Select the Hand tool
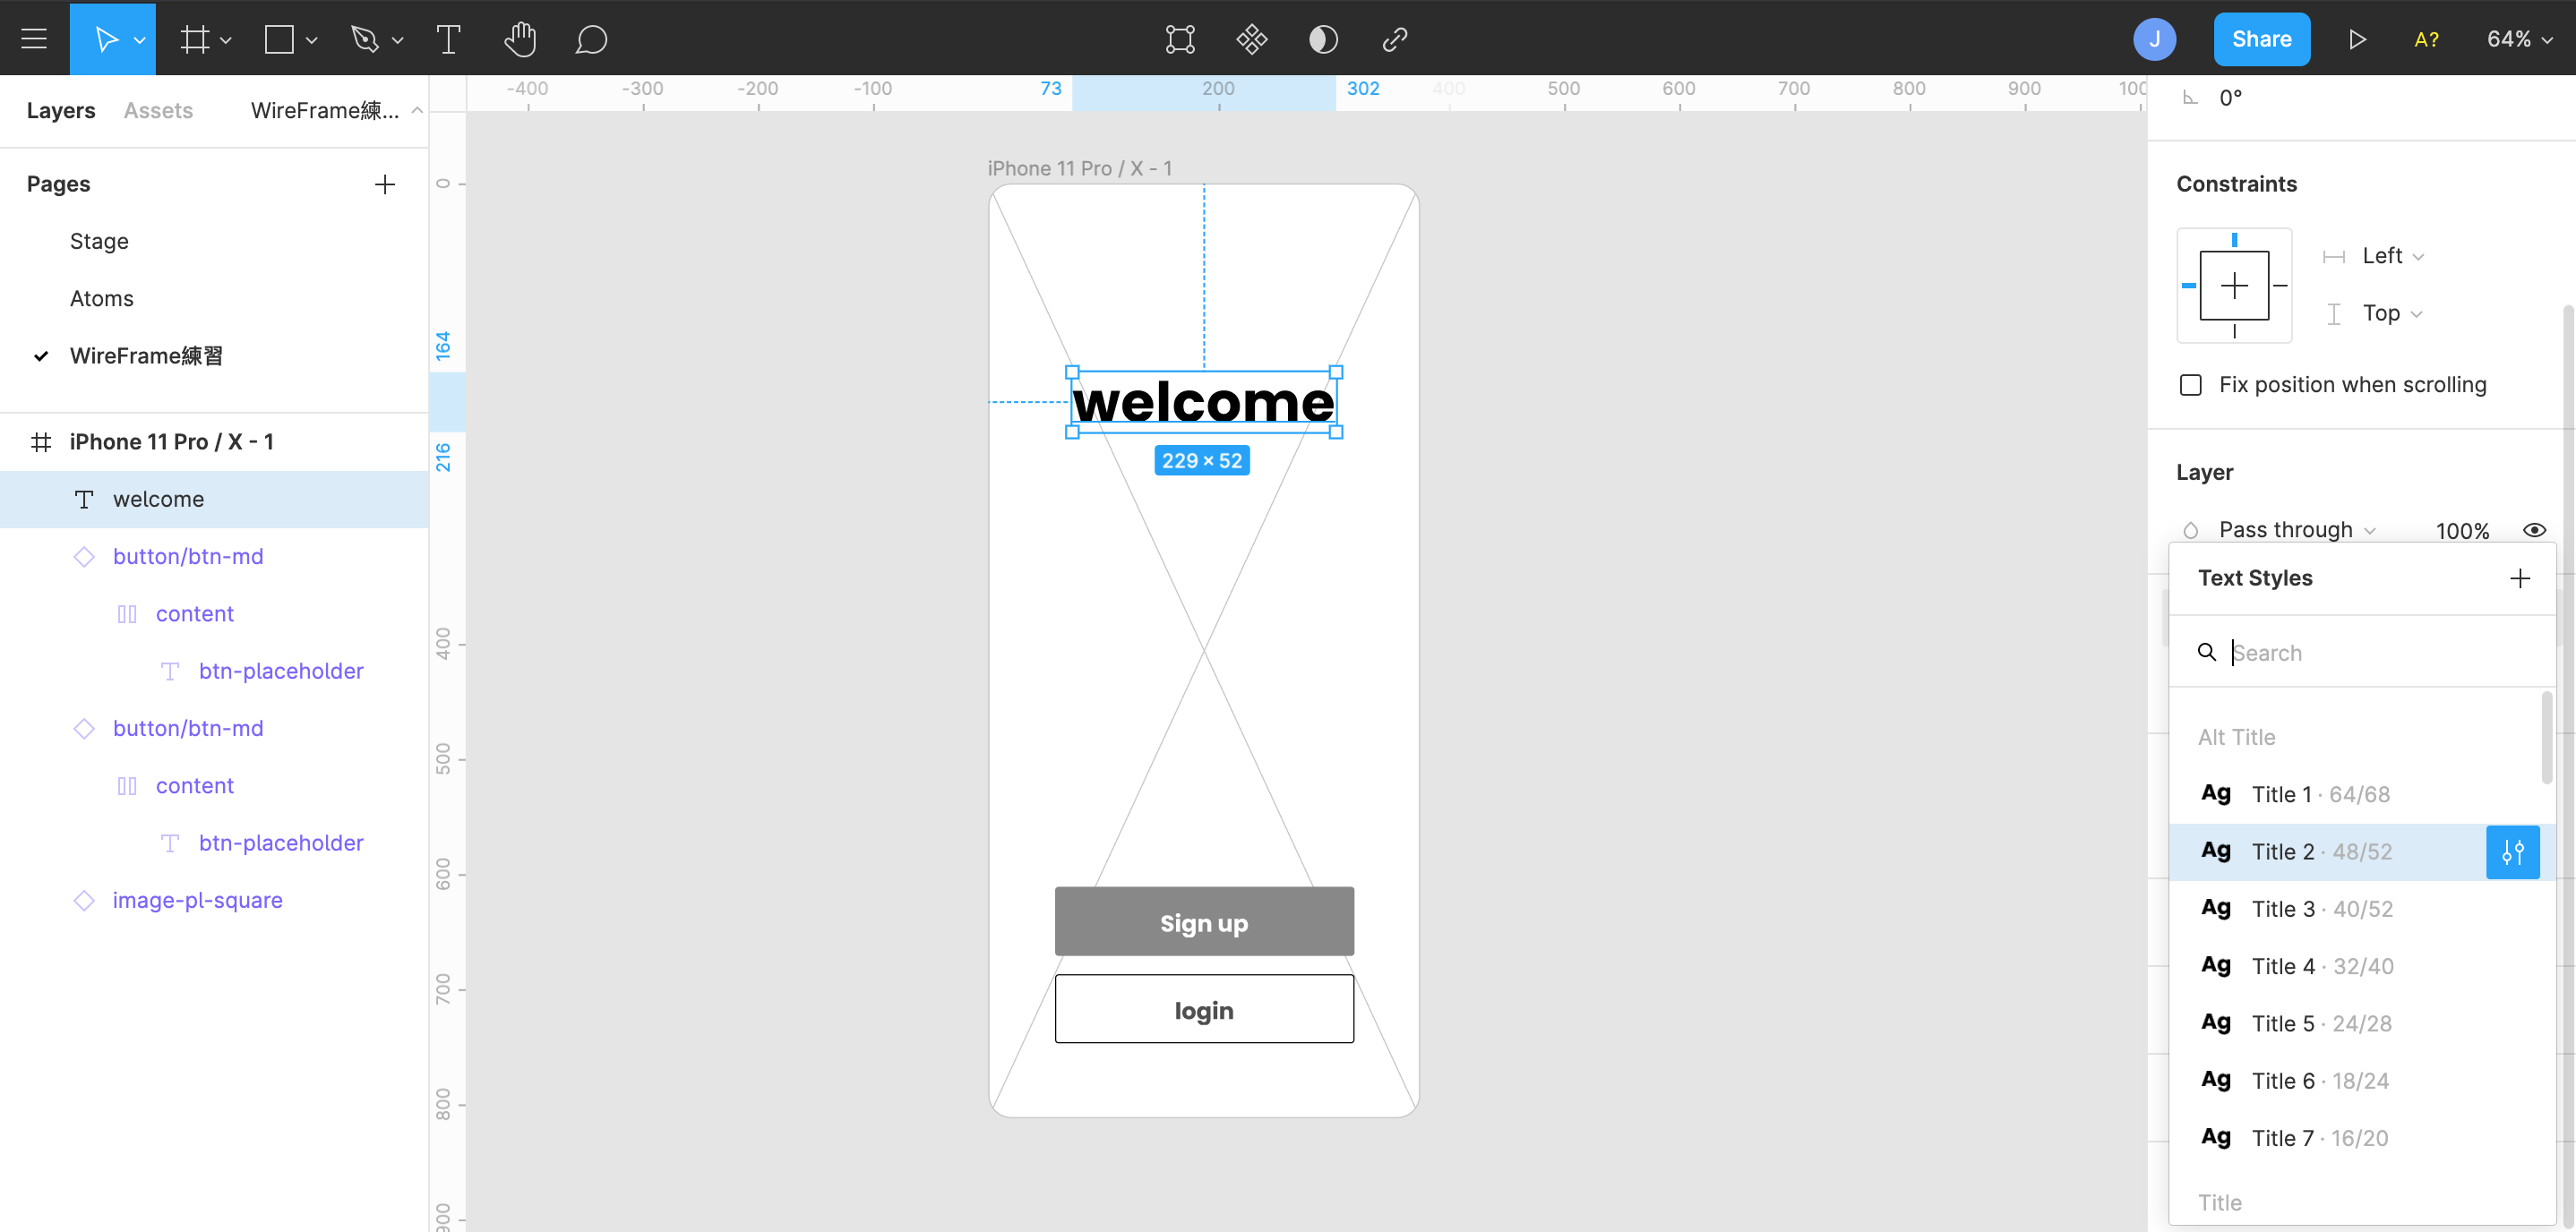Screen dimensions: 2576x1232 [x=519, y=39]
